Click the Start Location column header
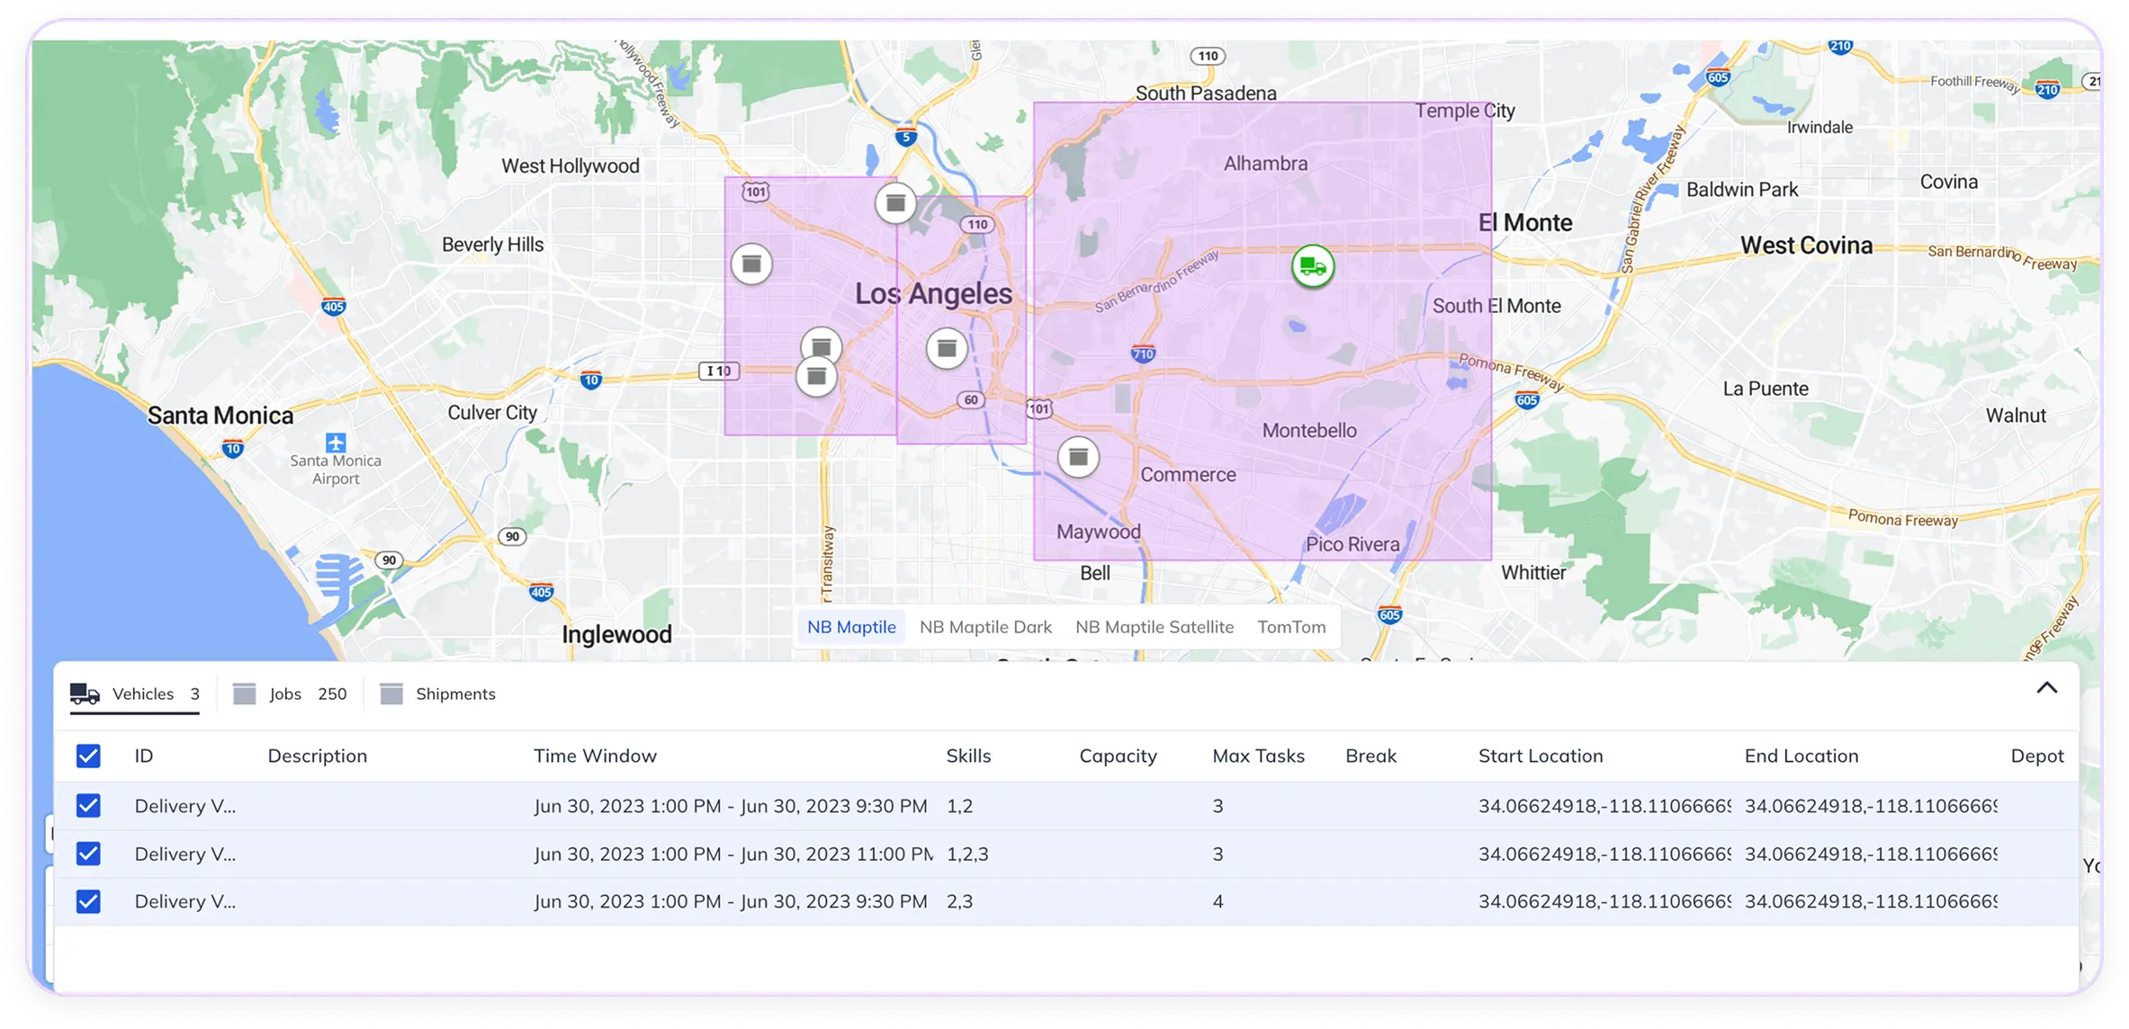This screenshot has height=1029, width=2129. pyautogui.click(x=1541, y=756)
